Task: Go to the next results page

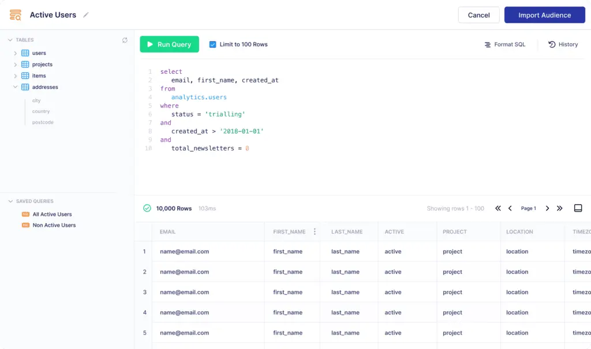Action: (547, 208)
